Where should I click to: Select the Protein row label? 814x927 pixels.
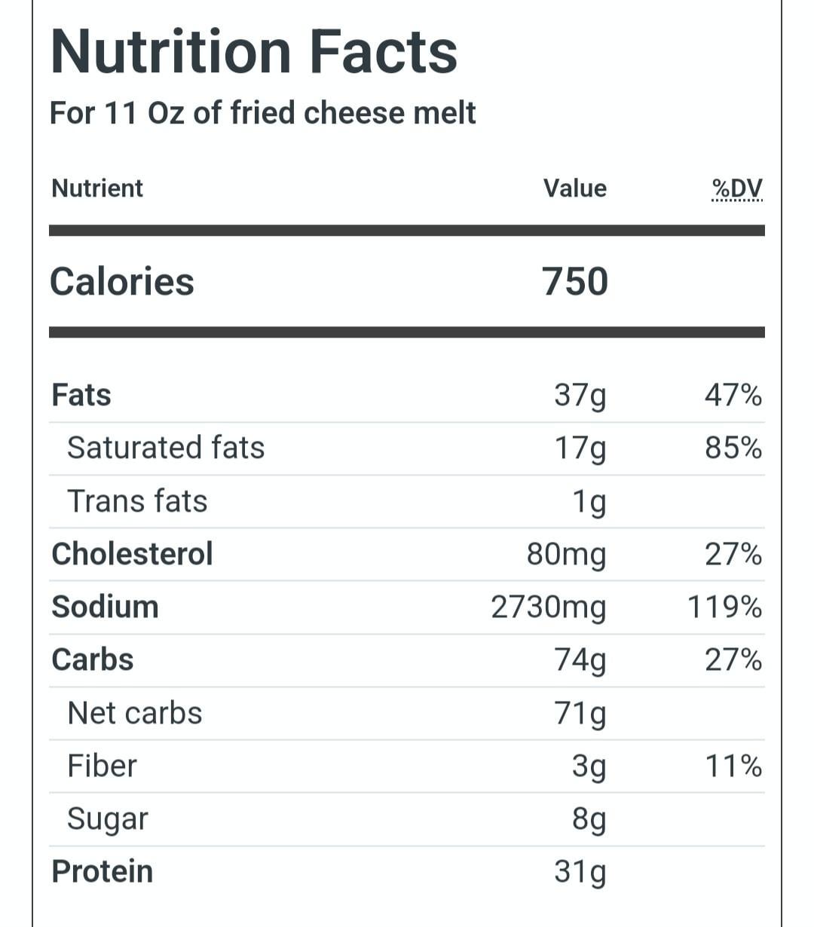(103, 871)
